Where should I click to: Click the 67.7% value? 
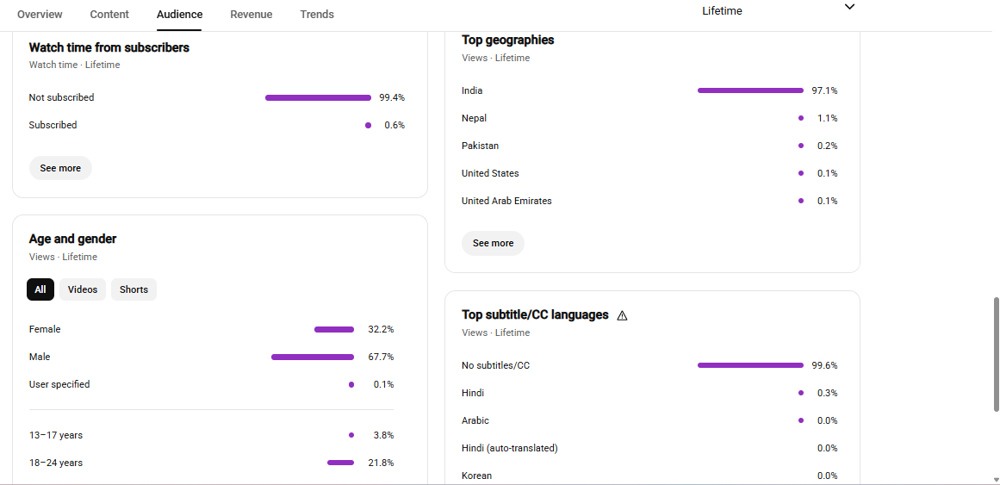tap(381, 357)
